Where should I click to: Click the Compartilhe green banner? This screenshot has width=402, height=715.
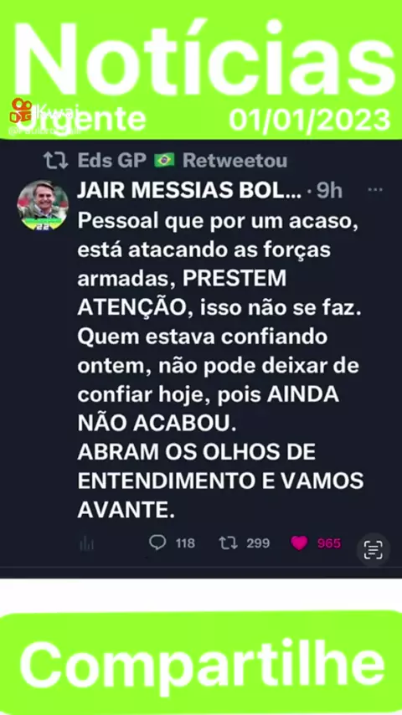tap(201, 664)
